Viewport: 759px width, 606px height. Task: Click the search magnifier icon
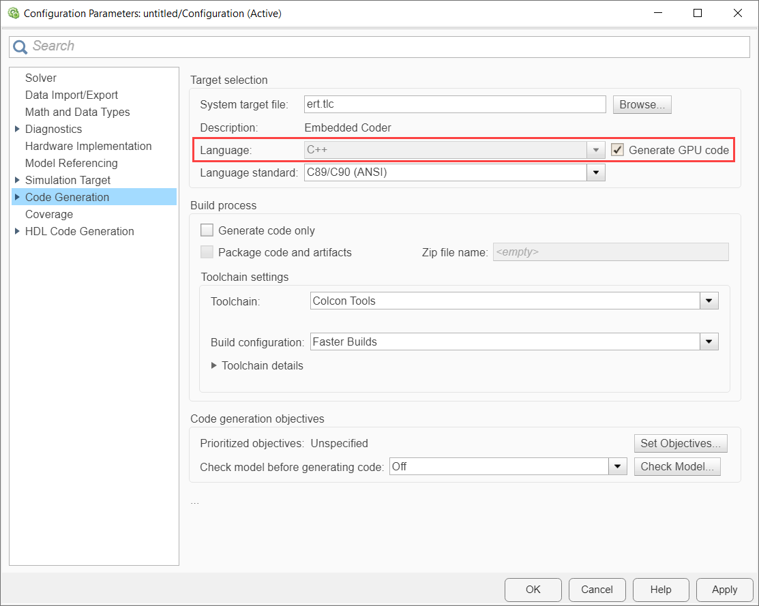click(20, 46)
